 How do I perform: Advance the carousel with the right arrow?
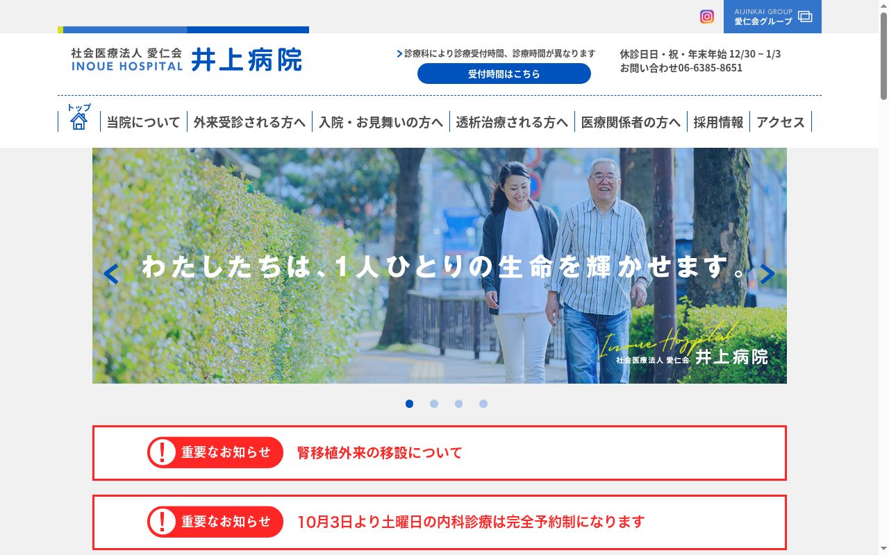coord(767,275)
